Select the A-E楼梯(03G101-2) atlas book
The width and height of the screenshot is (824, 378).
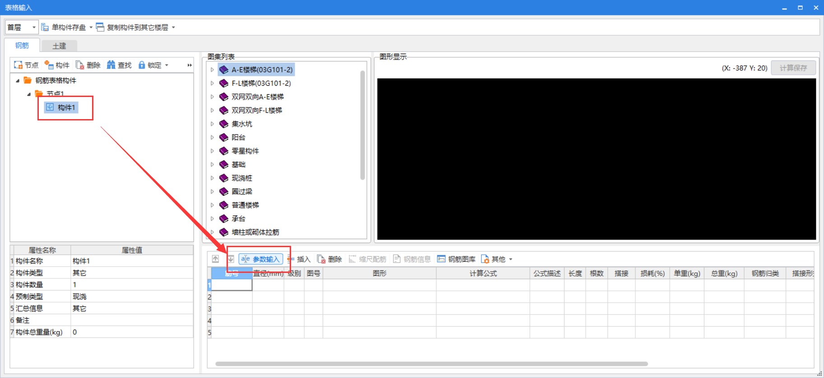tap(256, 69)
